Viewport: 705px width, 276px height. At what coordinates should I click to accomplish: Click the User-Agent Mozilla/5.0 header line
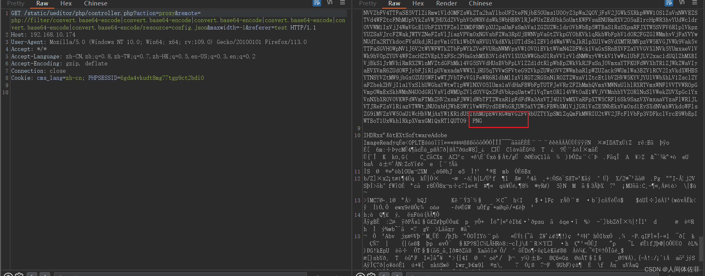159,42
